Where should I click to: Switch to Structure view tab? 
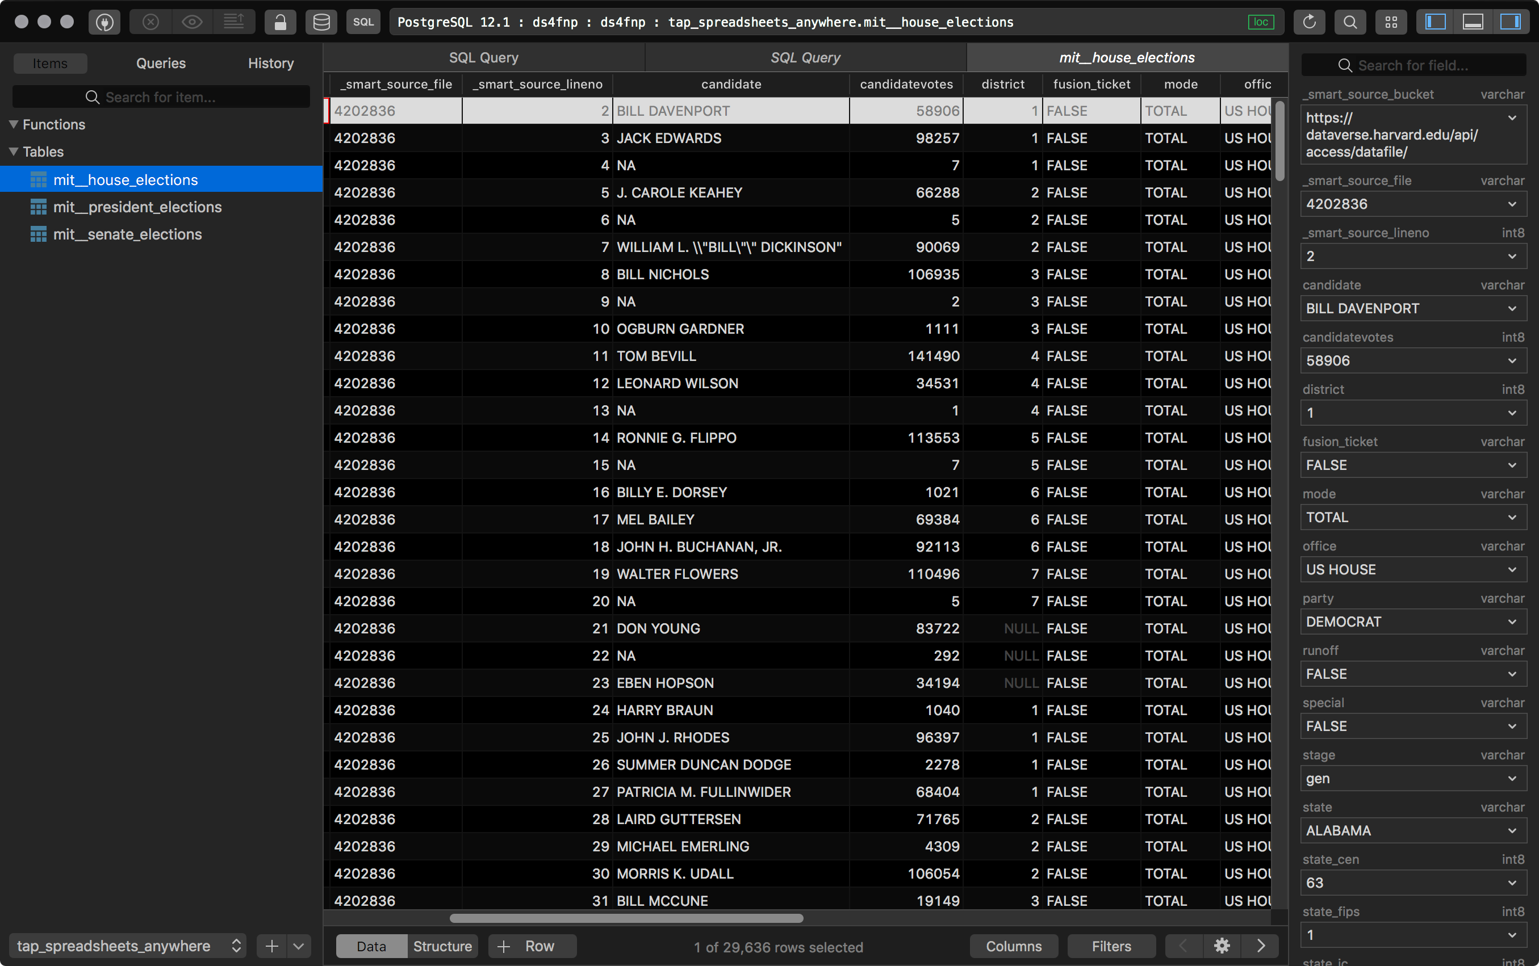coord(442,946)
